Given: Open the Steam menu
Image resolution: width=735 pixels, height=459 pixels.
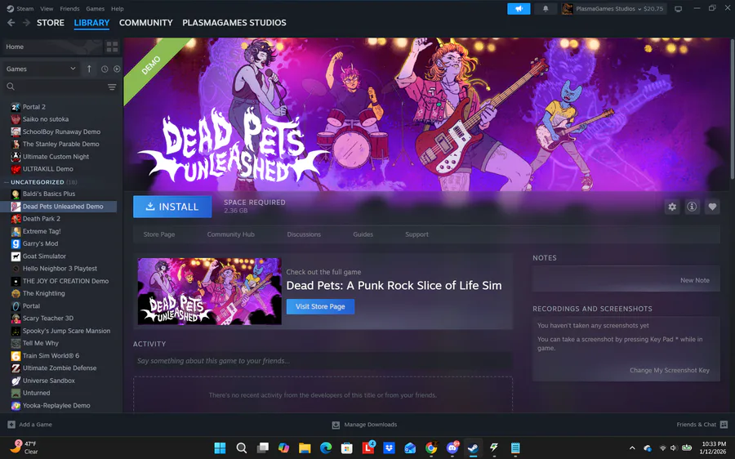Looking at the screenshot, I should point(24,8).
